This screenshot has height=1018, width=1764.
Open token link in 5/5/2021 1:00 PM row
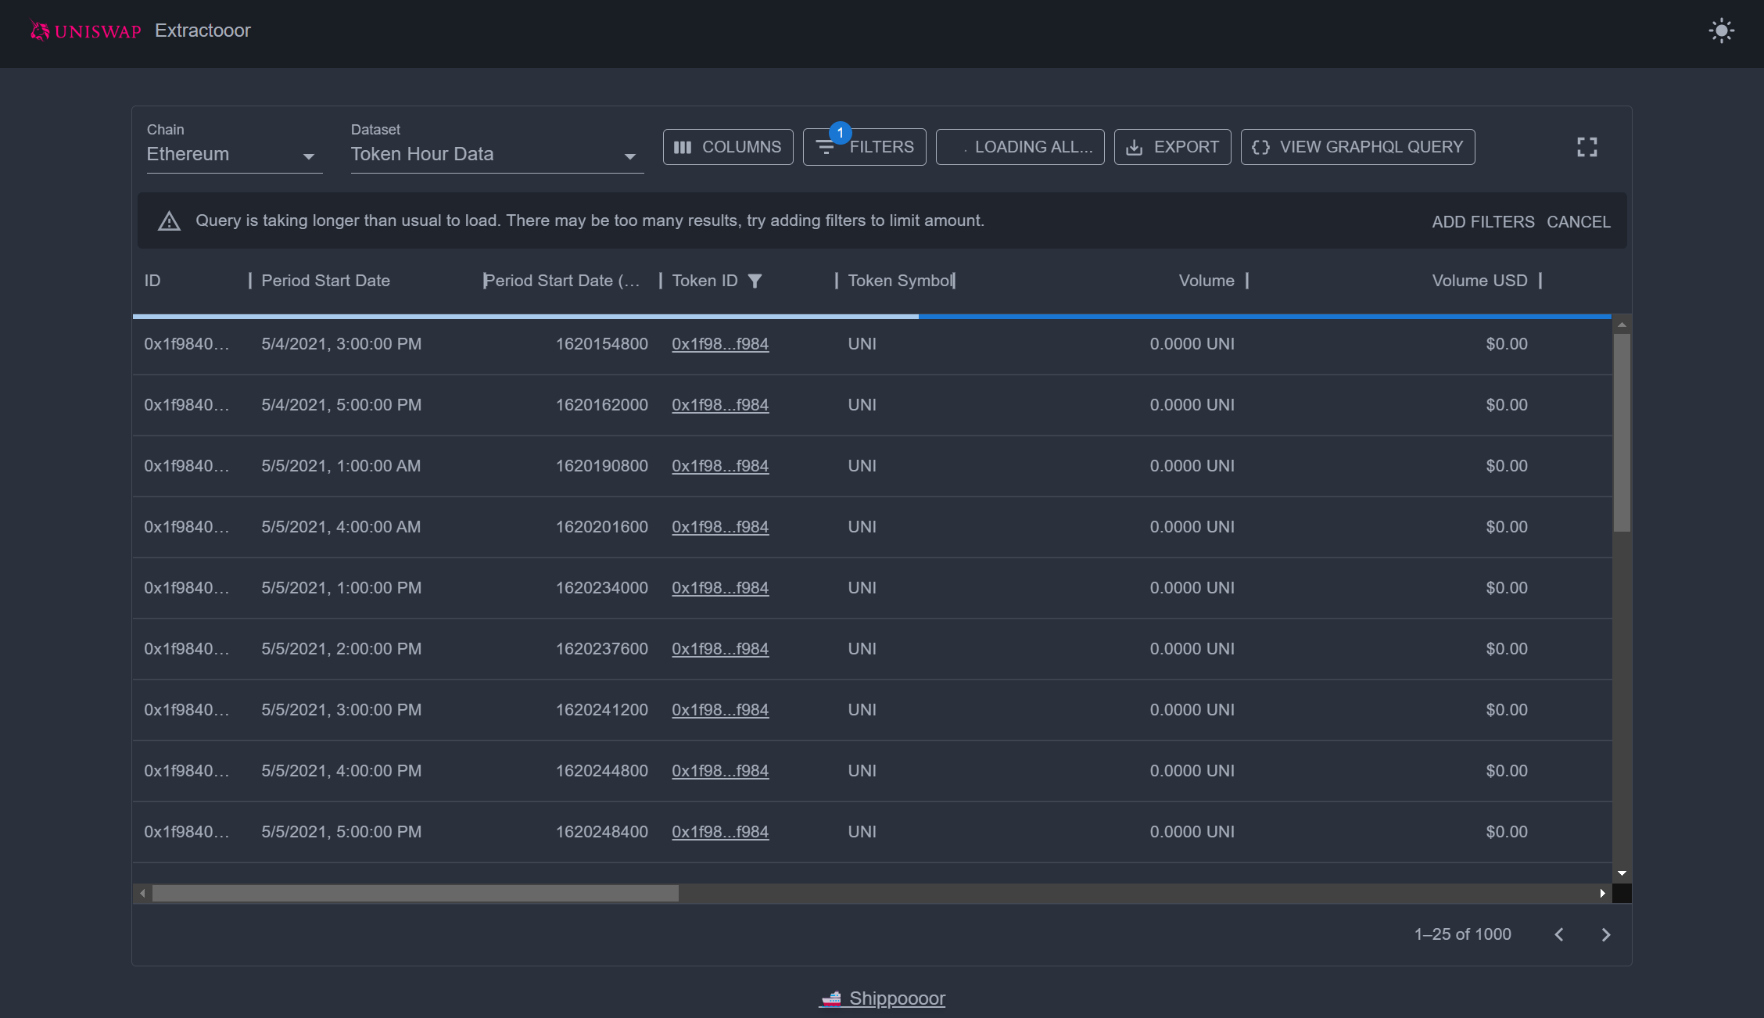[x=720, y=588]
